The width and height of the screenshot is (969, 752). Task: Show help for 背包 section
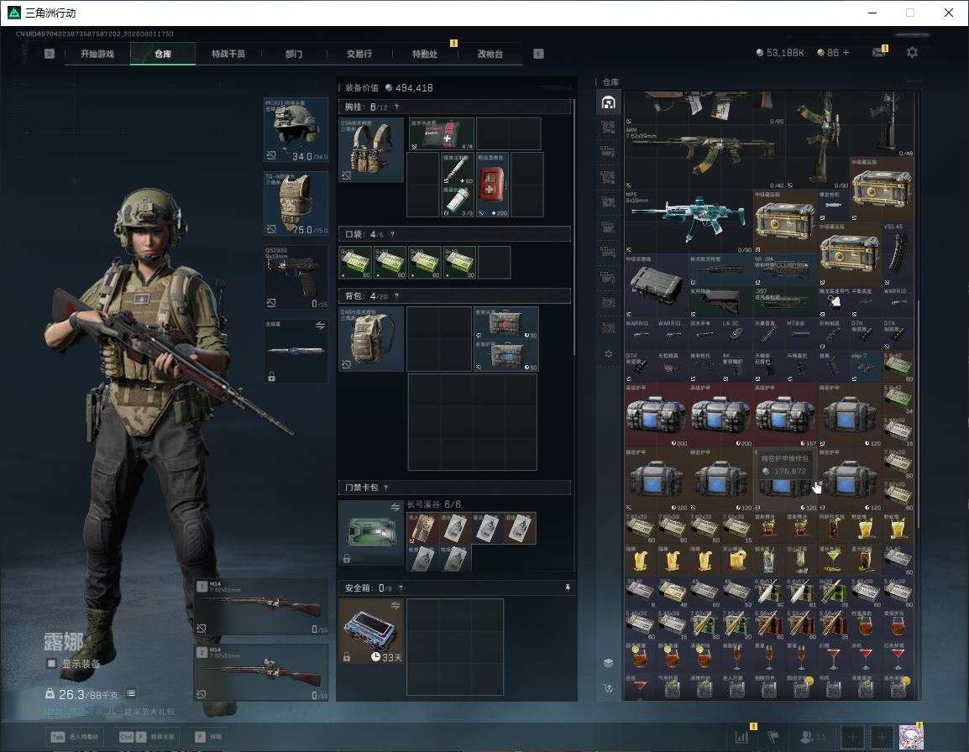click(x=396, y=296)
